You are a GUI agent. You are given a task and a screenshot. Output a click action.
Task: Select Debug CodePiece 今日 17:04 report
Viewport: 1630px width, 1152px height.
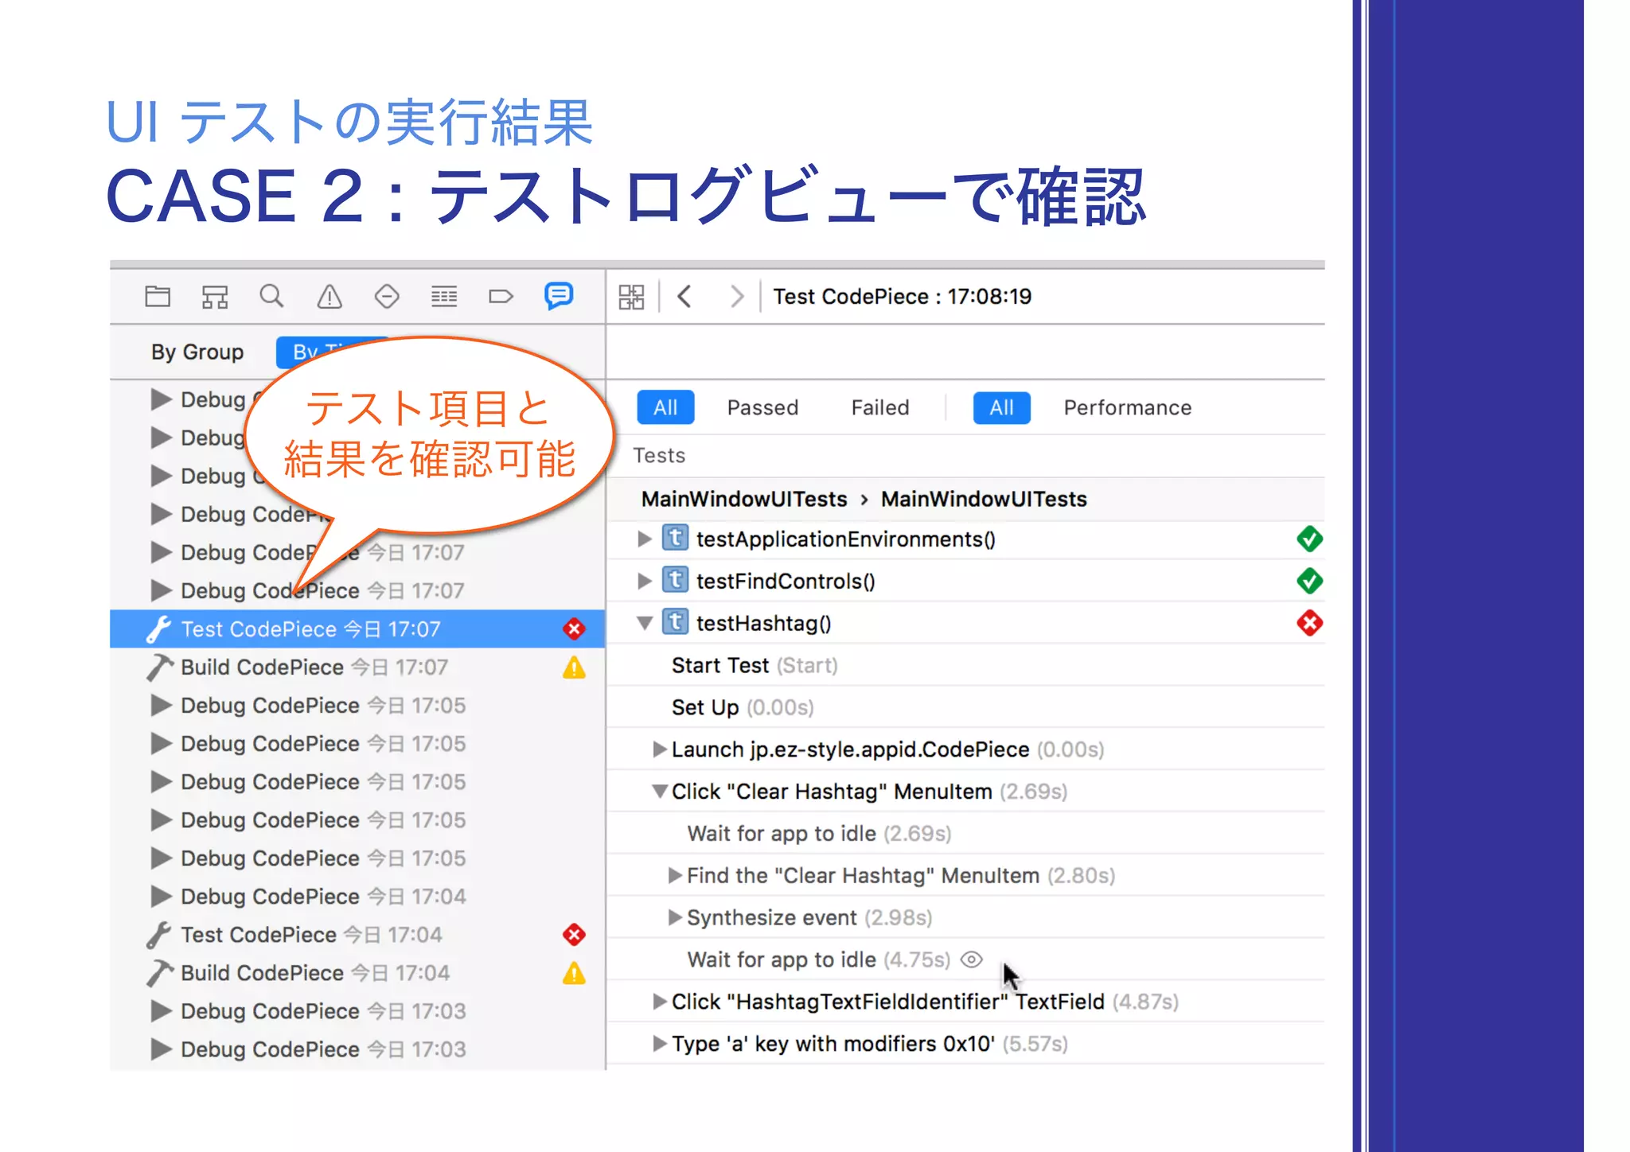pos(357,897)
